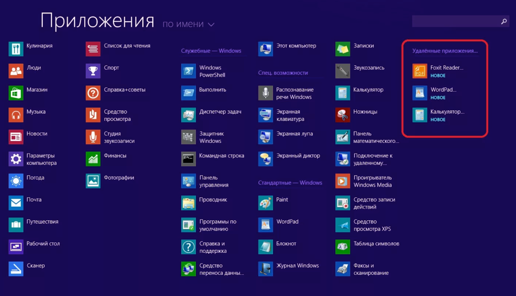Open Подключение к удаленному рабочему столу
The height and width of the screenshot is (296, 516).
coord(343,159)
